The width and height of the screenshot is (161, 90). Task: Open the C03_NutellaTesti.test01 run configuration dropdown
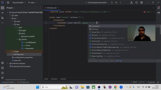(97, 2)
